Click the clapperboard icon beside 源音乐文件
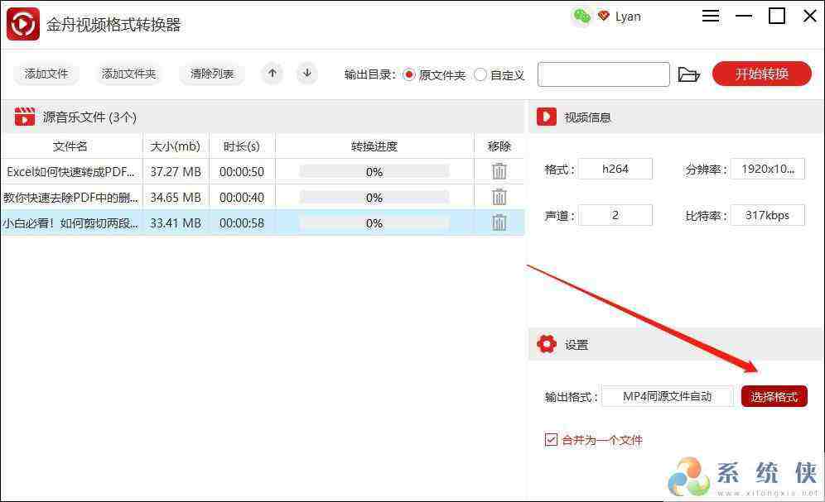Image resolution: width=825 pixels, height=502 pixels. pyautogui.click(x=24, y=117)
